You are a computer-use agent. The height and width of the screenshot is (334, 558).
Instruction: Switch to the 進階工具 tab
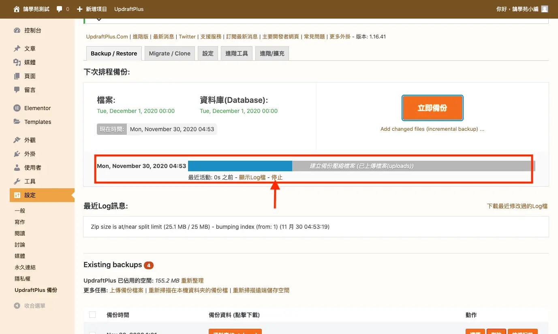click(237, 53)
